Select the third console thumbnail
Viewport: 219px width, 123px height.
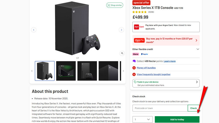[x=87, y=71]
